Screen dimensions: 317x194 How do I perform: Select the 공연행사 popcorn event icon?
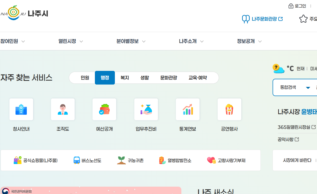tap(229, 109)
